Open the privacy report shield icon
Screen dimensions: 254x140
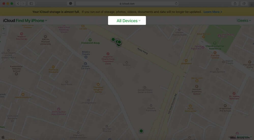click(x=71, y=3)
